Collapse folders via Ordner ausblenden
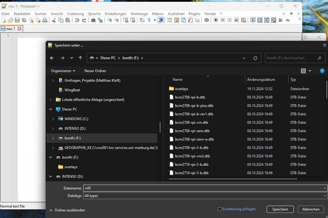 (x=67, y=210)
